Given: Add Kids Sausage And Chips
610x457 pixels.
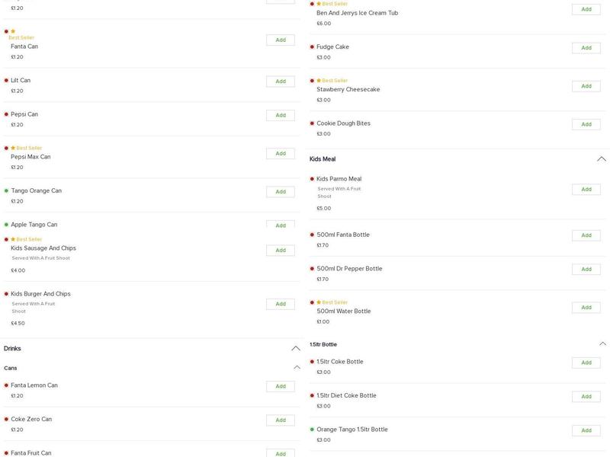Looking at the screenshot, I should pyautogui.click(x=280, y=251).
